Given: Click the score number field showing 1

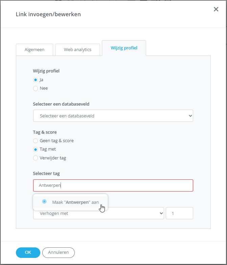Looking at the screenshot, I should [179, 213].
